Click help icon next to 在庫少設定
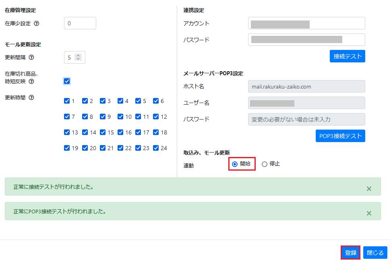 [x=36, y=23]
